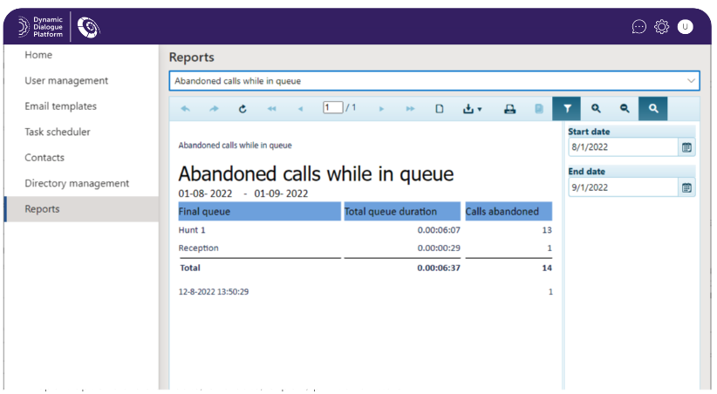Navigate to Home in the sidebar
717x394 pixels.
coord(38,55)
